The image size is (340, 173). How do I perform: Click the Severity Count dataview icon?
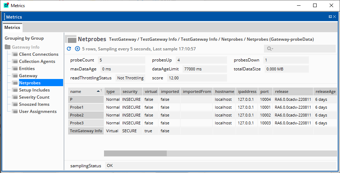15,97
